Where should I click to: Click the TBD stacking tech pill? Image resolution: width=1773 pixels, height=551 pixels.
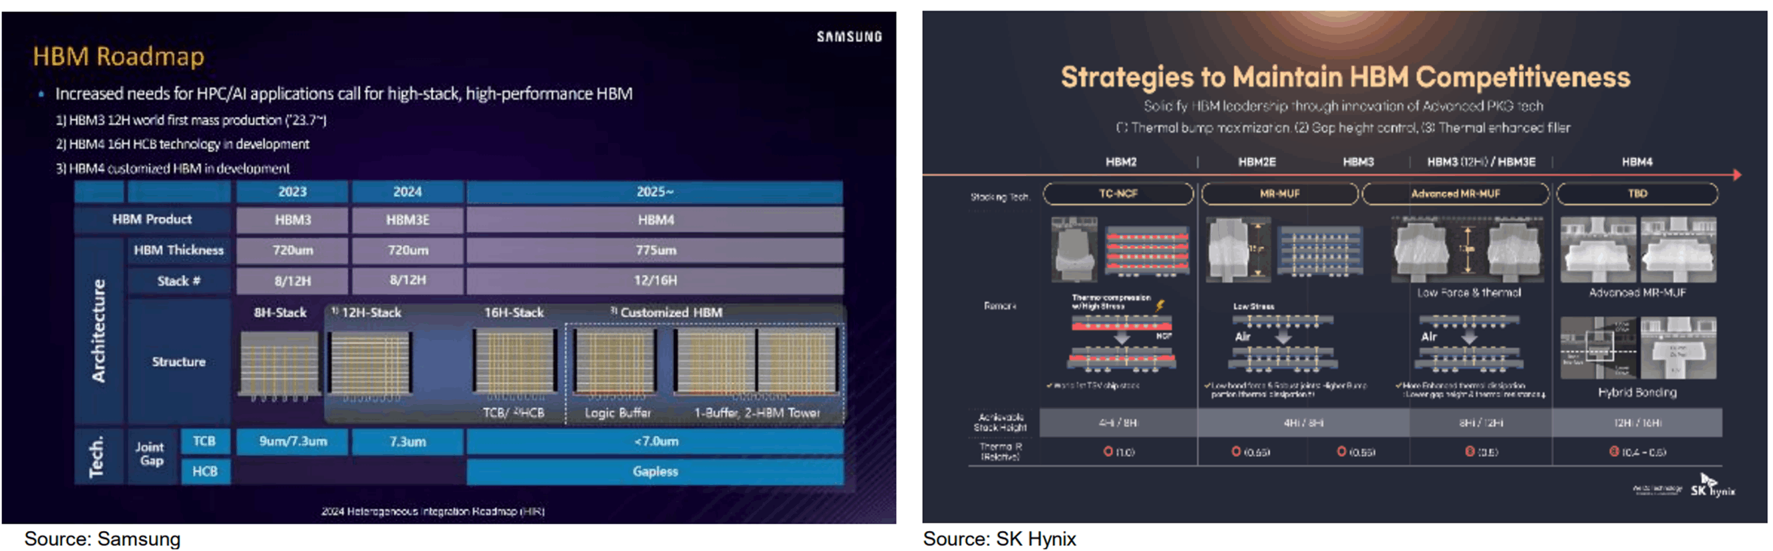[x=1637, y=194]
